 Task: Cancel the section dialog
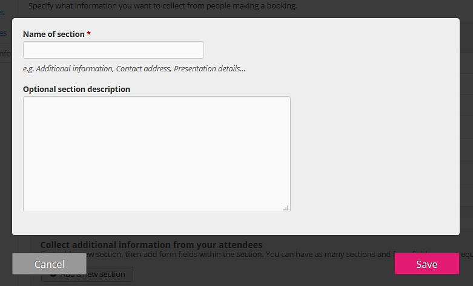click(x=49, y=264)
